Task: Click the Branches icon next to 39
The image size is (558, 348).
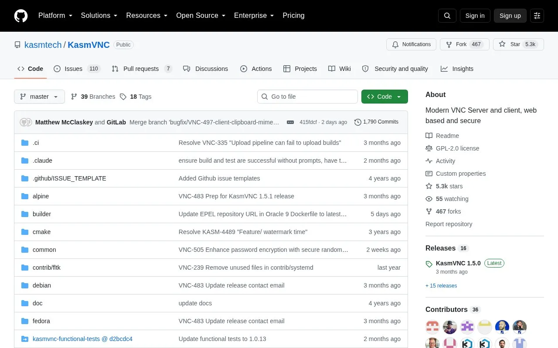Action: tap(74, 97)
